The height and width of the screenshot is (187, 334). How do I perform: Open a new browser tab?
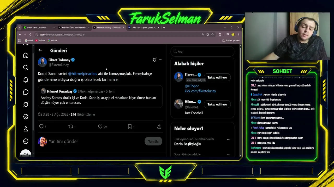[164, 28]
